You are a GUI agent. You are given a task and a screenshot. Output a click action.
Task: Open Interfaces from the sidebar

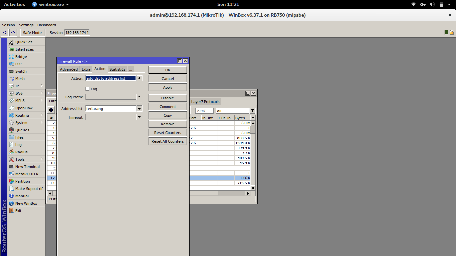pyautogui.click(x=26, y=49)
